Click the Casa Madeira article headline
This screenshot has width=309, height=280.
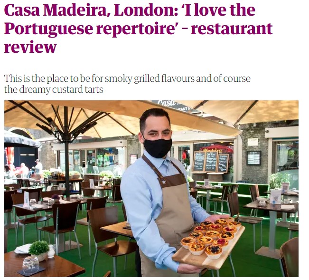point(138,28)
